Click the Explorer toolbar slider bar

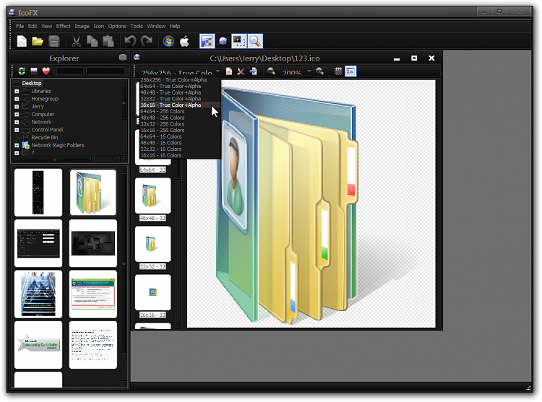coord(90,71)
